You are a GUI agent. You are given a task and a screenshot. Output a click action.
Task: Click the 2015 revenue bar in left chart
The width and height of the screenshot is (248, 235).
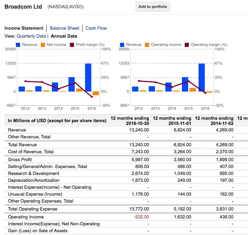[x=72, y=84]
